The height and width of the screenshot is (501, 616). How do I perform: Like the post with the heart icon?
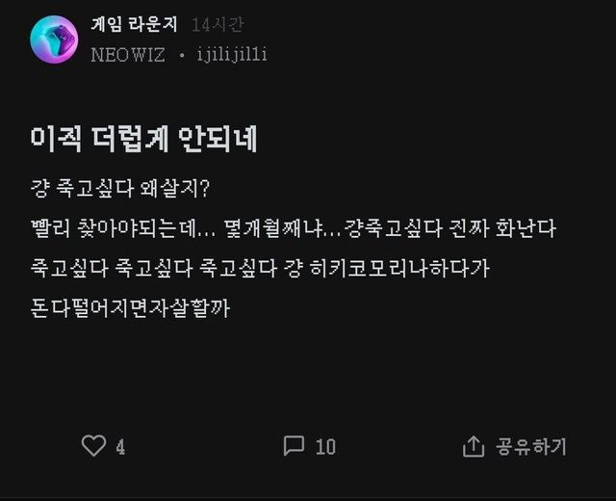pyautogui.click(x=93, y=446)
